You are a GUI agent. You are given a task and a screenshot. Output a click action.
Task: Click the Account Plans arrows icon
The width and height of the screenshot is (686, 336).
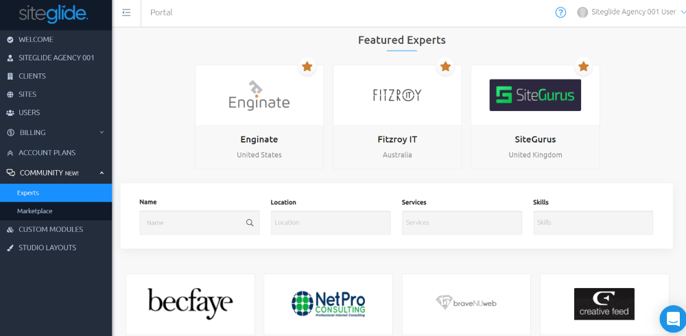[x=10, y=153]
